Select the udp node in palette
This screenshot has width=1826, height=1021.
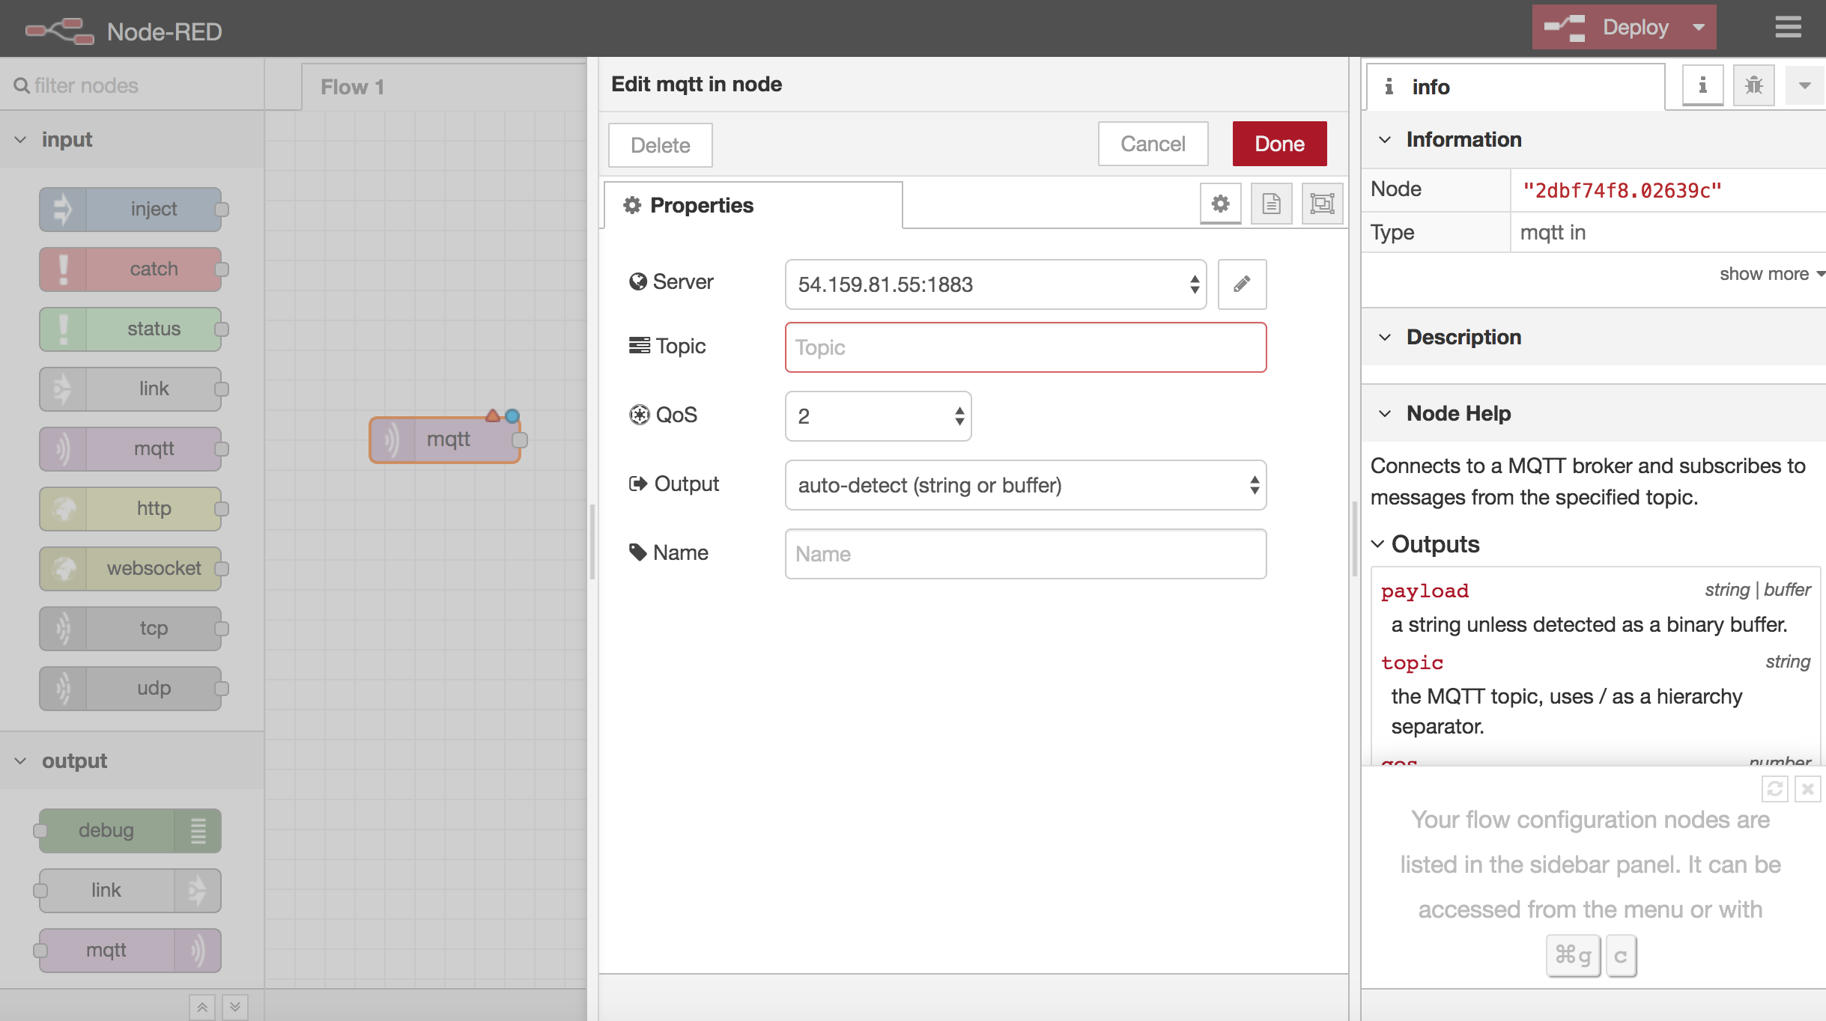pyautogui.click(x=131, y=688)
